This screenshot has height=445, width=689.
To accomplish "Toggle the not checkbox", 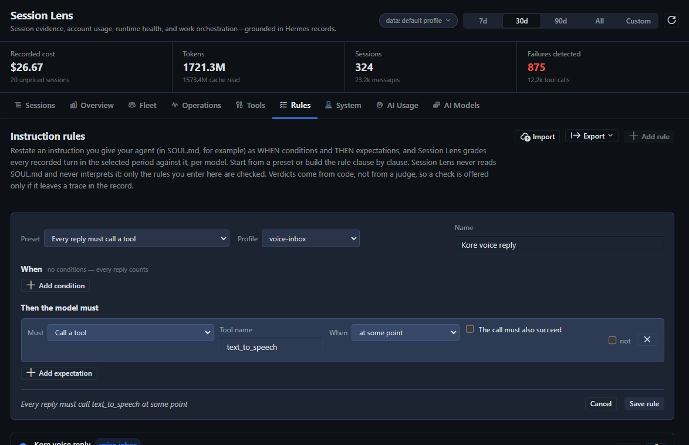I will [x=612, y=341].
